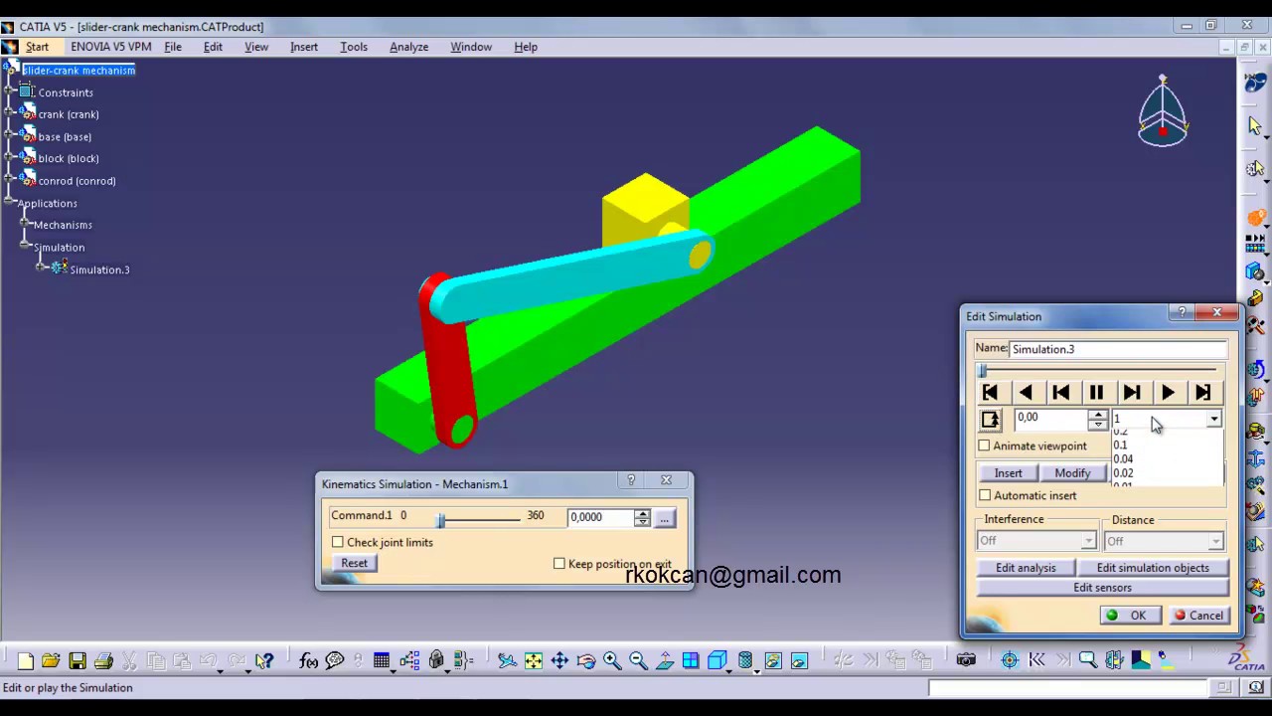Expand the Simulation.3 tree node
The width and height of the screenshot is (1272, 716).
pos(42,268)
